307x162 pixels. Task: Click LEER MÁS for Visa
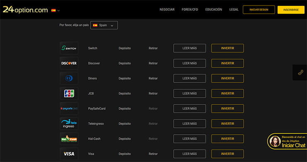point(189,154)
